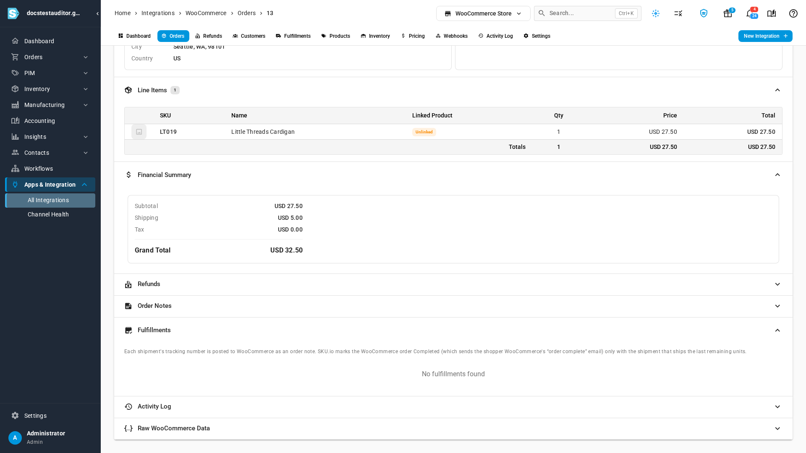The width and height of the screenshot is (806, 453).
Task: Open the Webhooks tab
Action: point(452,36)
